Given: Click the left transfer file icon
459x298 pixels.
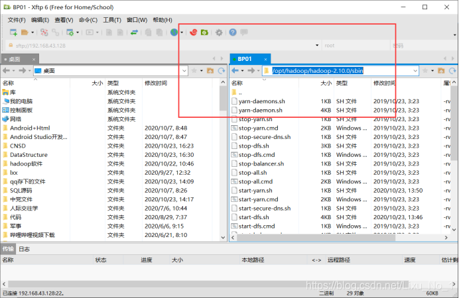Looking at the screenshot, I should 109,32.
